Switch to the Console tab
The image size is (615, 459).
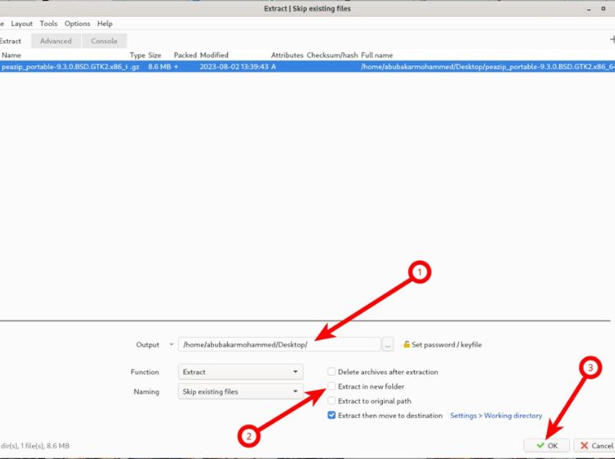click(104, 41)
